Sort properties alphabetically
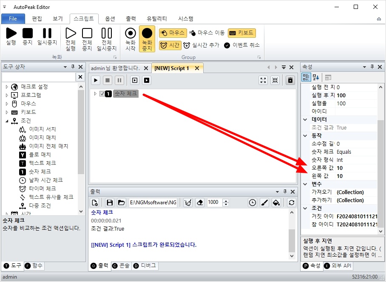The height and width of the screenshot is (282, 386). click(316, 77)
